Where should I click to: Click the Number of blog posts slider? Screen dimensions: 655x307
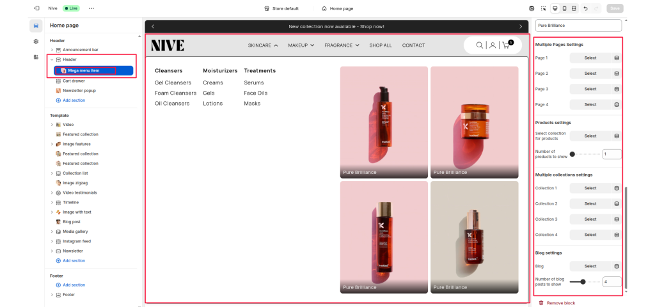pos(583,281)
